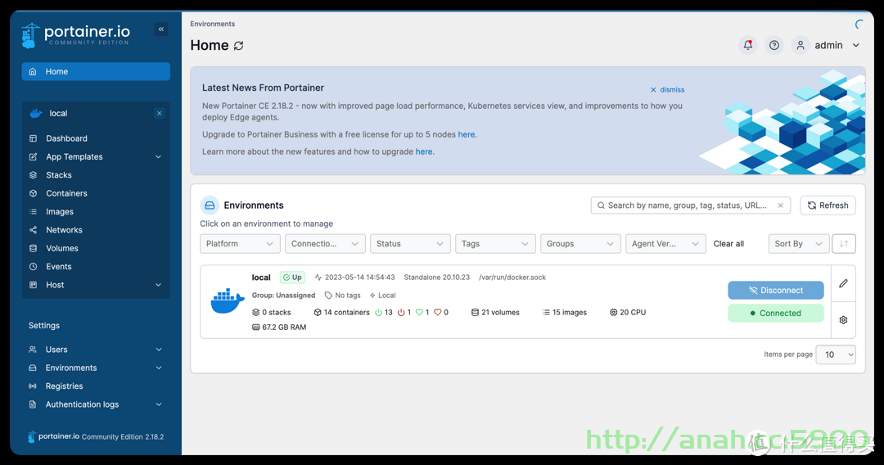Expand Authentication logs chevron
Image resolution: width=884 pixels, height=465 pixels.
point(159,404)
